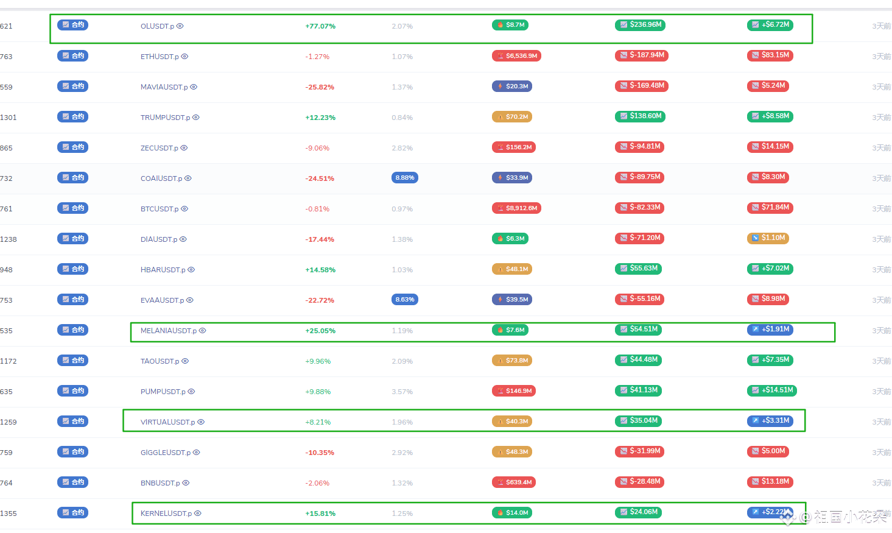Click the $44.48M badge for TAOUSDT.p
The image size is (892, 533).
tap(638, 360)
